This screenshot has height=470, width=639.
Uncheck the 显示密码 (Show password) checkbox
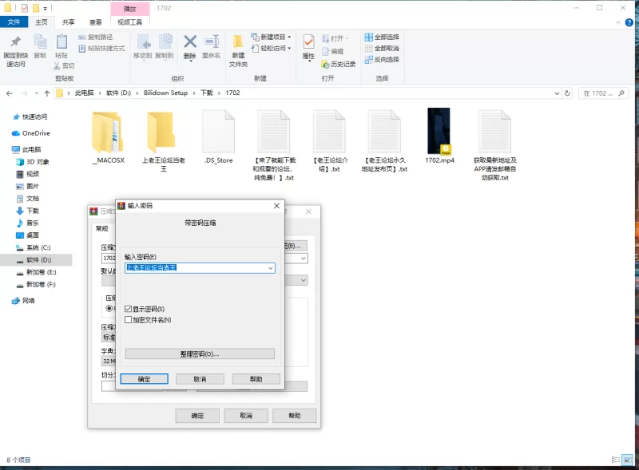(129, 309)
